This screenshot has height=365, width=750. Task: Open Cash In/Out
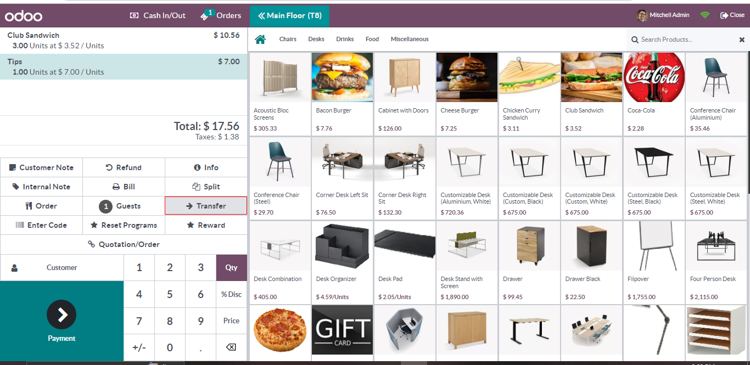(x=158, y=15)
